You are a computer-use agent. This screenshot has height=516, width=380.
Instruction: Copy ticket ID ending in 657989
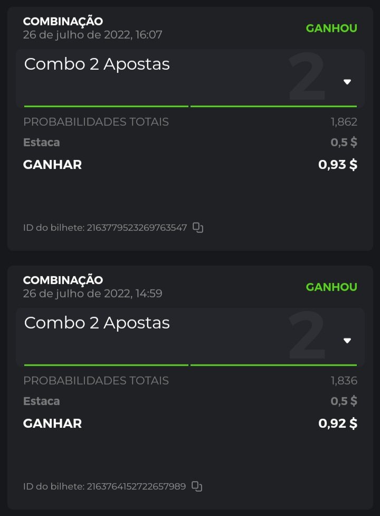click(x=197, y=486)
